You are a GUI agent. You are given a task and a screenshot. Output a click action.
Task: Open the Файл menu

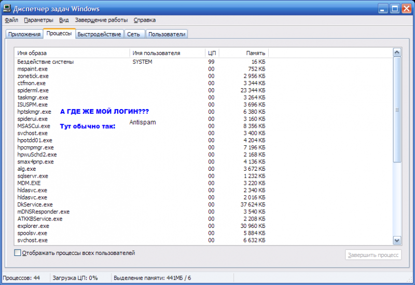11,20
